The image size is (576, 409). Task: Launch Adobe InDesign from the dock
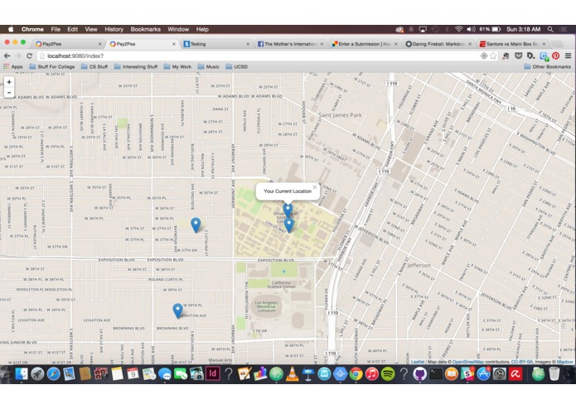[x=212, y=374]
